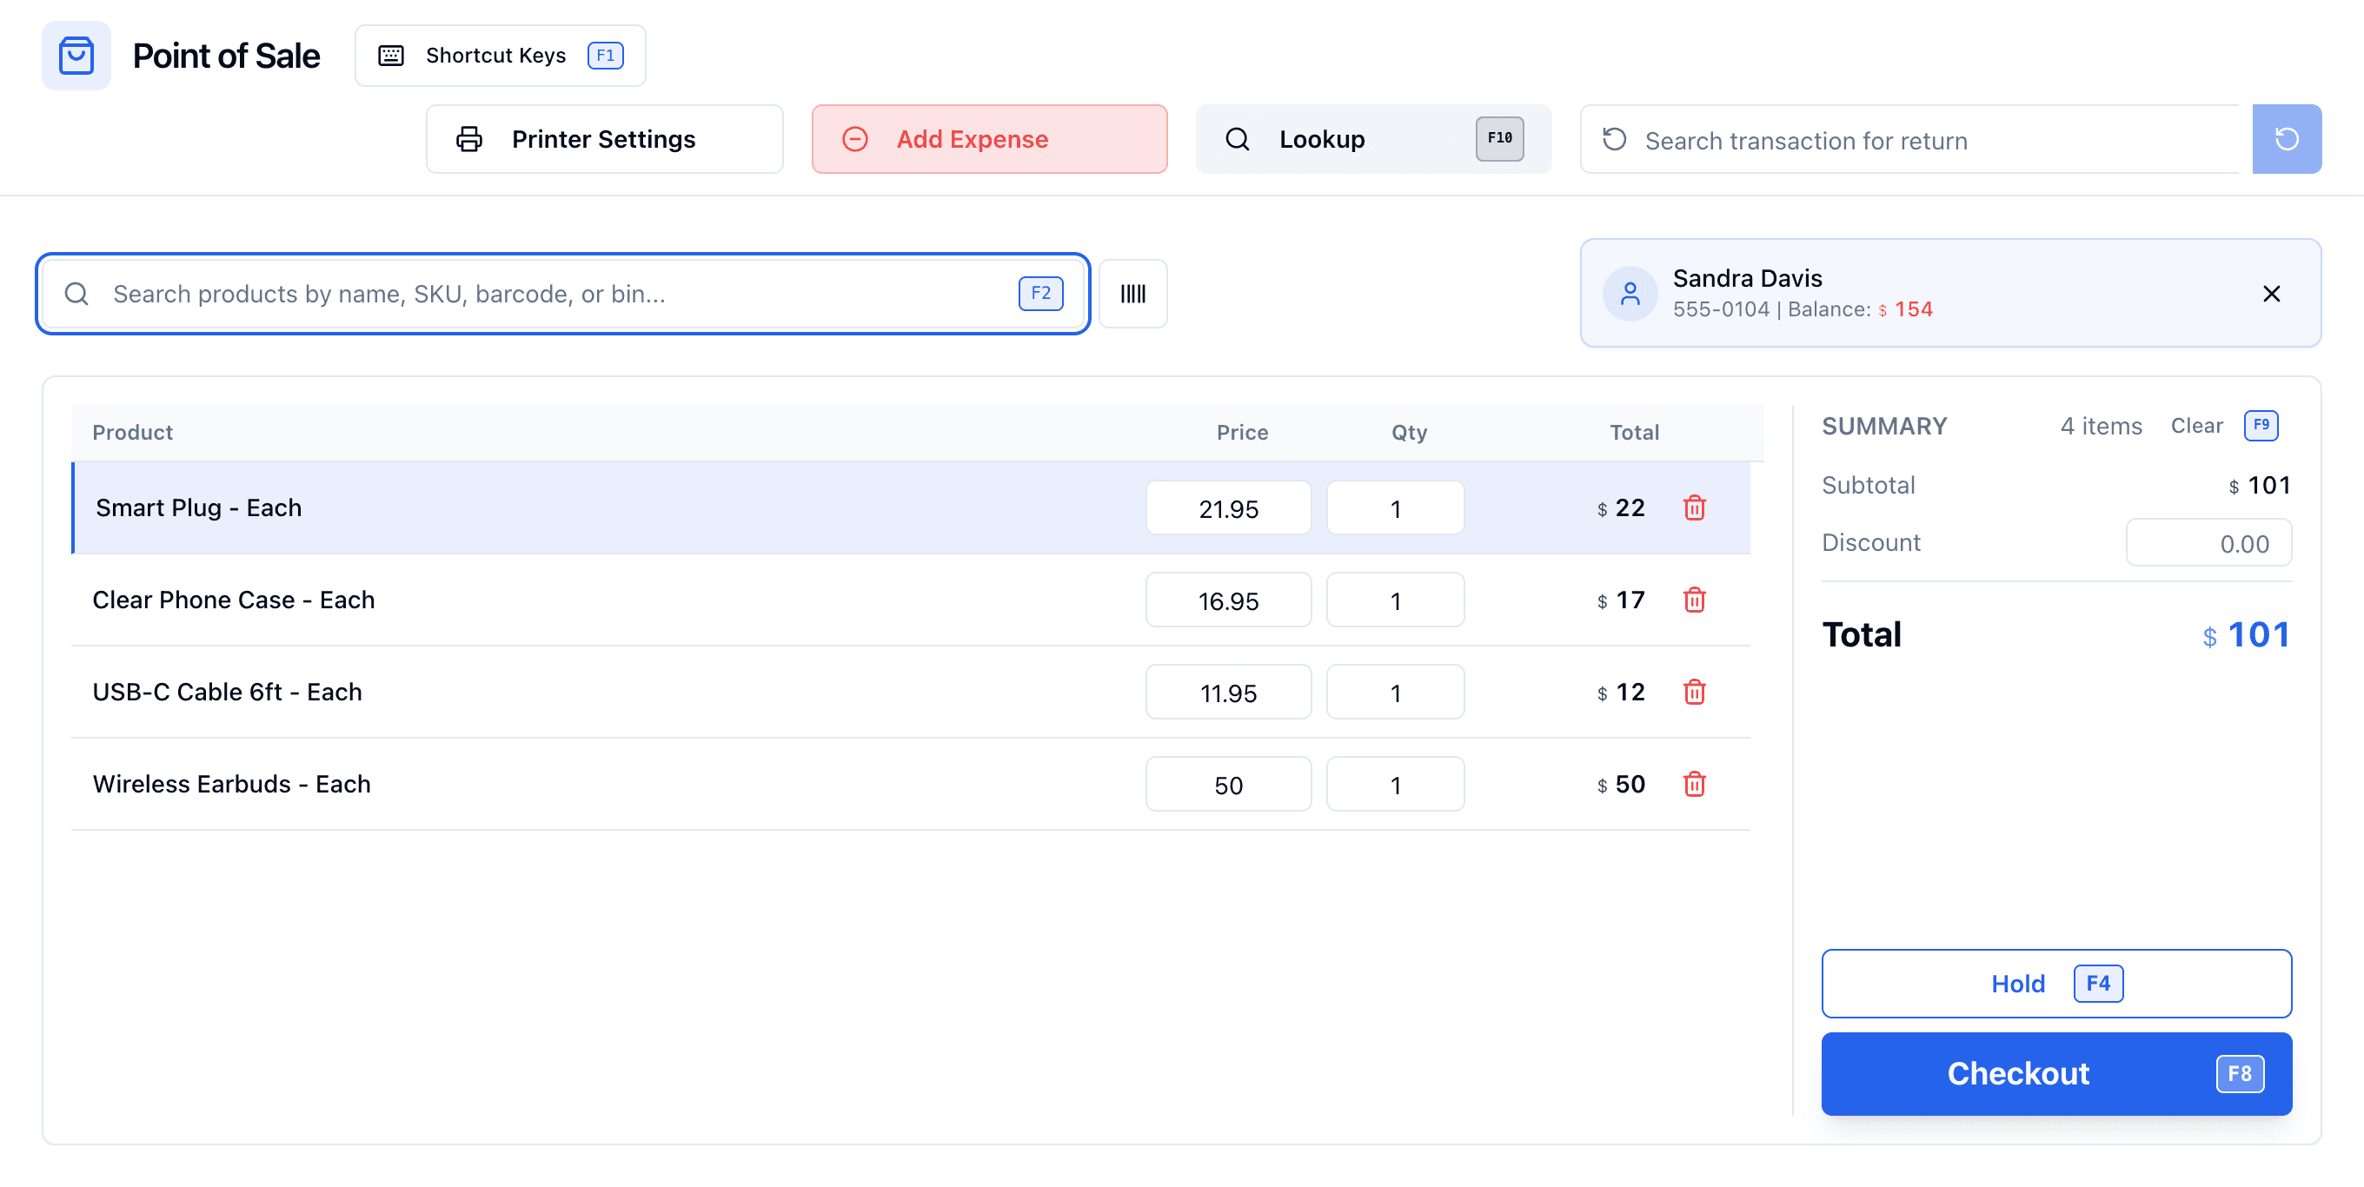
Task: Edit the Clear Phone Case price 16.95
Action: (x=1228, y=600)
